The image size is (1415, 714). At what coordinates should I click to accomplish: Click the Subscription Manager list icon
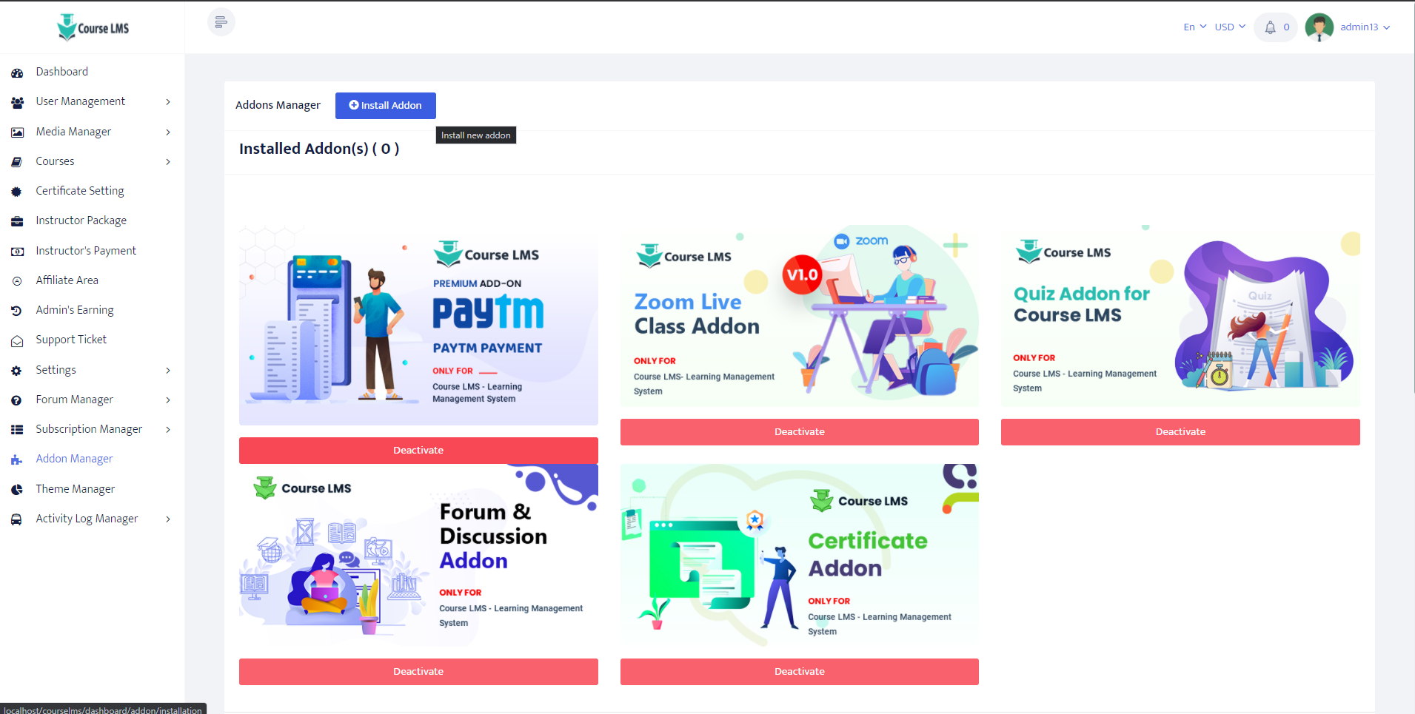pyautogui.click(x=17, y=430)
